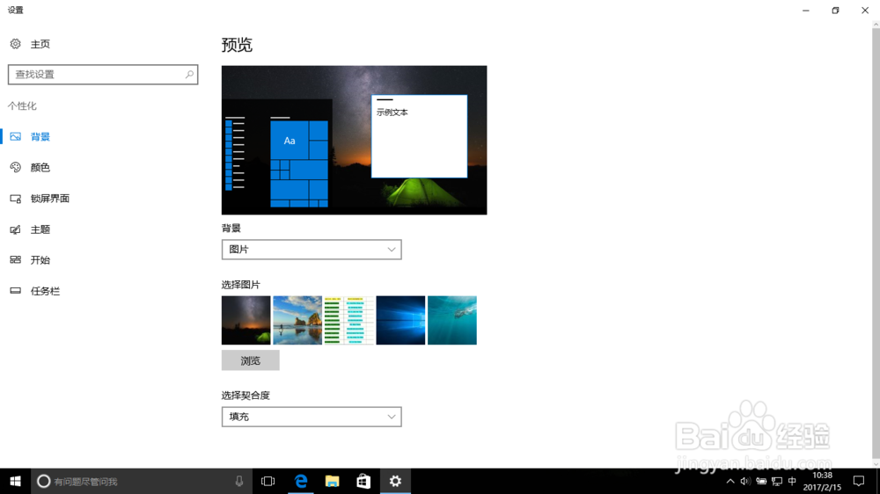The image size is (880, 494).
Task: Click the 颜色 palette icon
Action: [x=15, y=167]
